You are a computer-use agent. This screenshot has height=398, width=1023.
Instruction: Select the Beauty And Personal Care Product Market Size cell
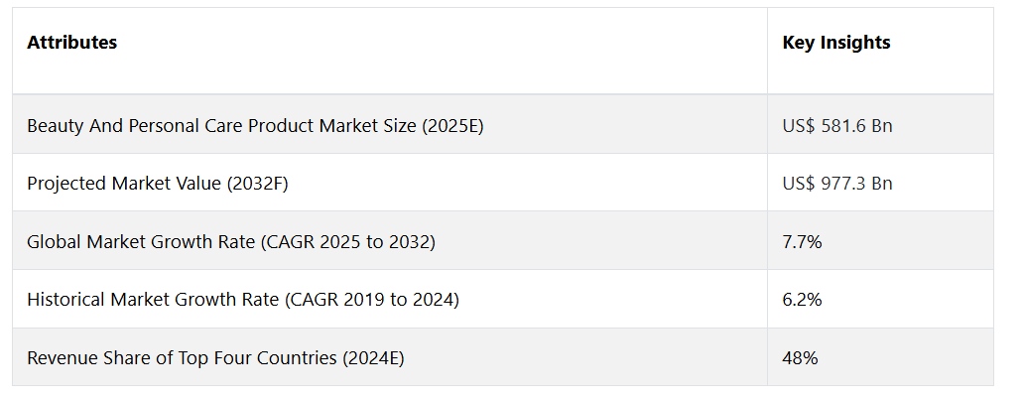click(390, 125)
